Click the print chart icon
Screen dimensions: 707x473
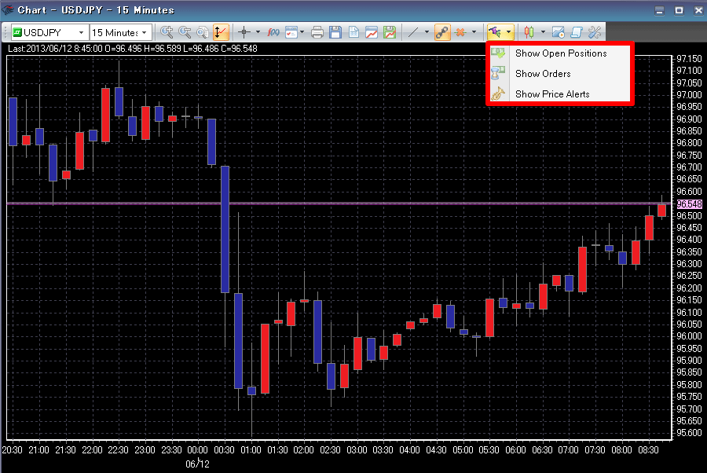point(317,32)
